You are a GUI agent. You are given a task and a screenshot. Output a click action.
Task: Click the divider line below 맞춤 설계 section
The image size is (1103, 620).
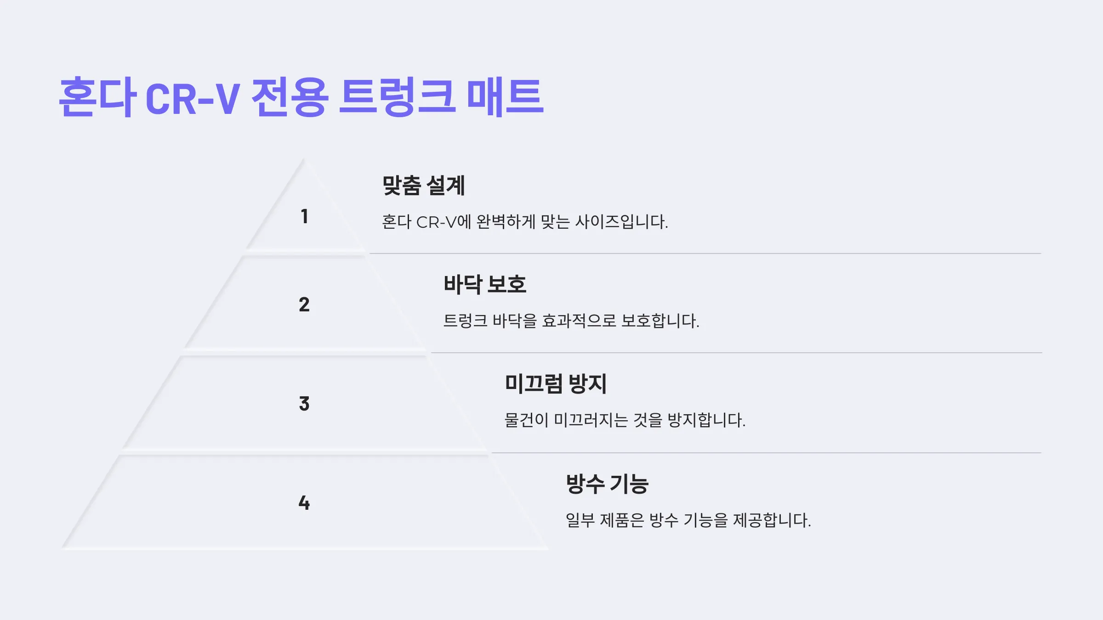[705, 254]
